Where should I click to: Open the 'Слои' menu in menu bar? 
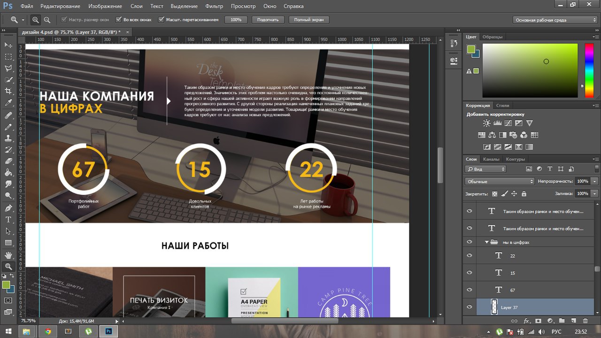(x=136, y=6)
